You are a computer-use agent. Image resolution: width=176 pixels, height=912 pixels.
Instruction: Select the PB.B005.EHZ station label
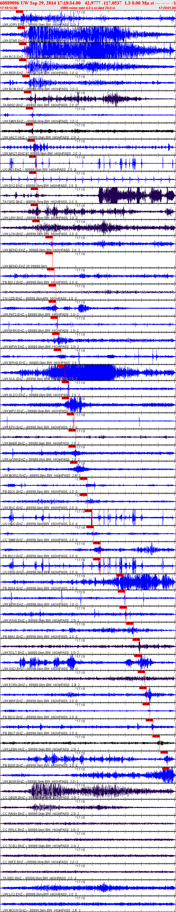40,765
